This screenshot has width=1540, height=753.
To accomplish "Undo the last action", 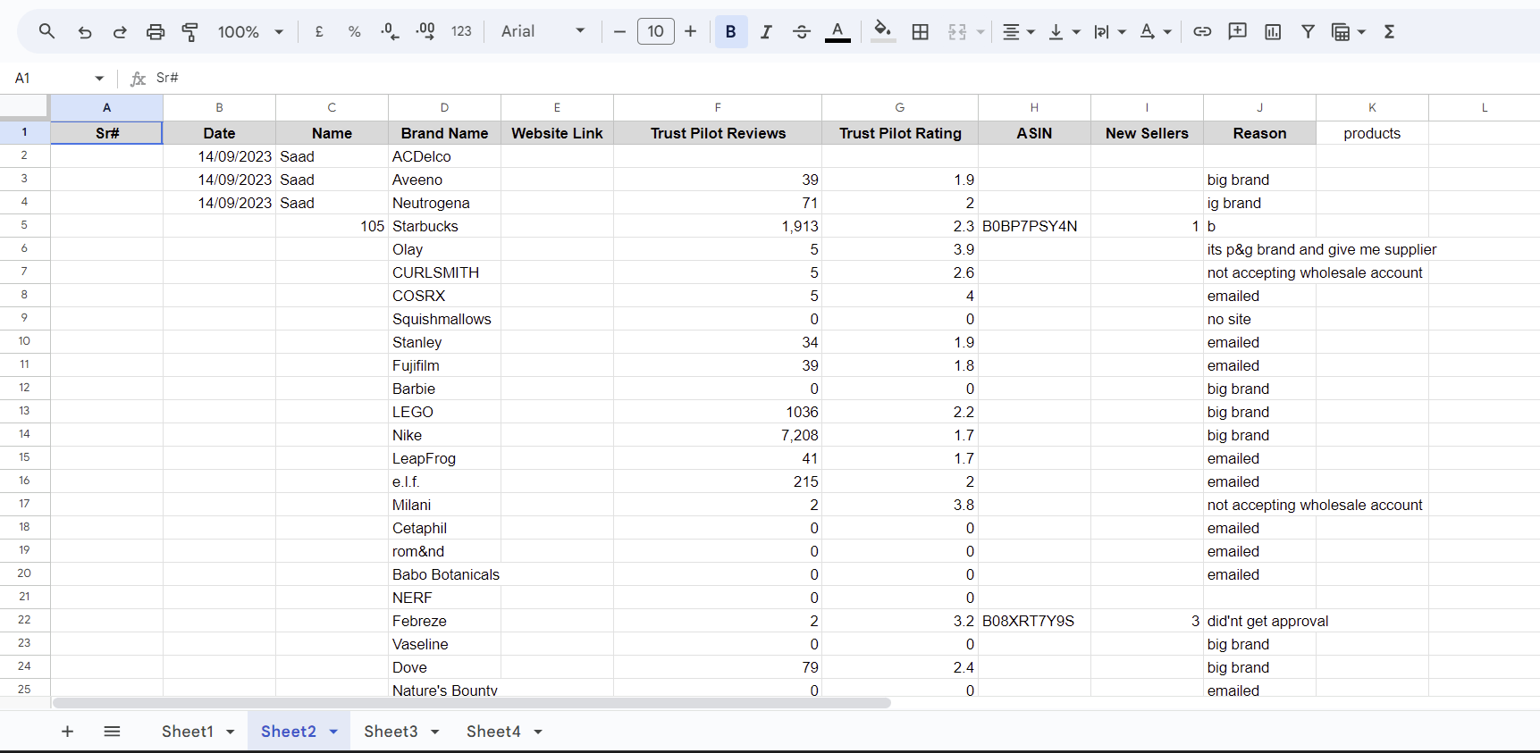I will point(85,31).
